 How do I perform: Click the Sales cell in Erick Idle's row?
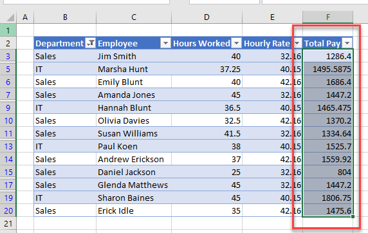[x=65, y=210]
